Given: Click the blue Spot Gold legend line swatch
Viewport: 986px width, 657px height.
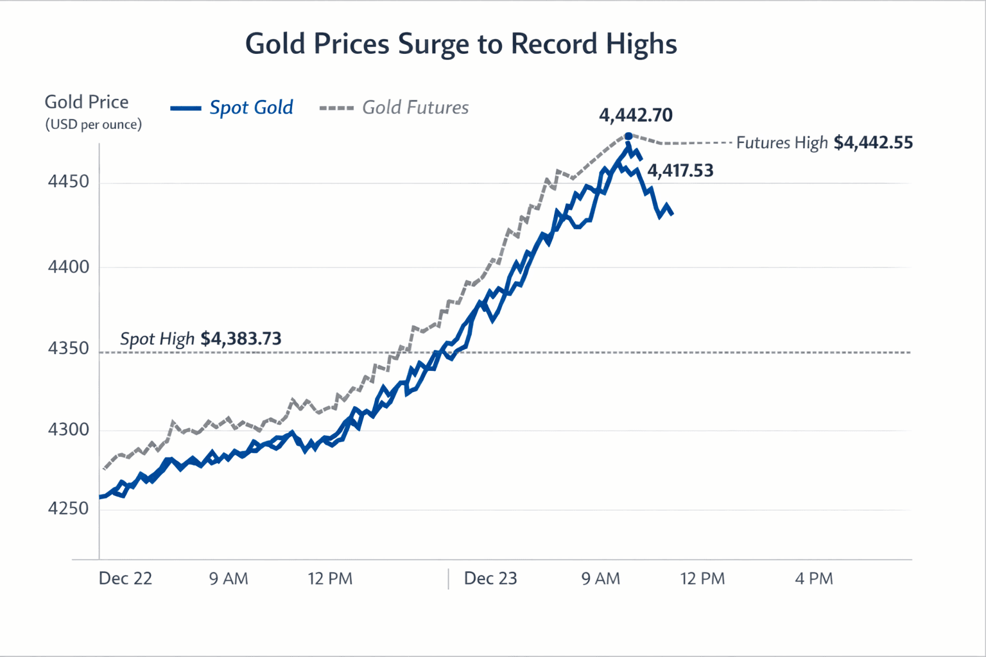Looking at the screenshot, I should pyautogui.click(x=186, y=108).
